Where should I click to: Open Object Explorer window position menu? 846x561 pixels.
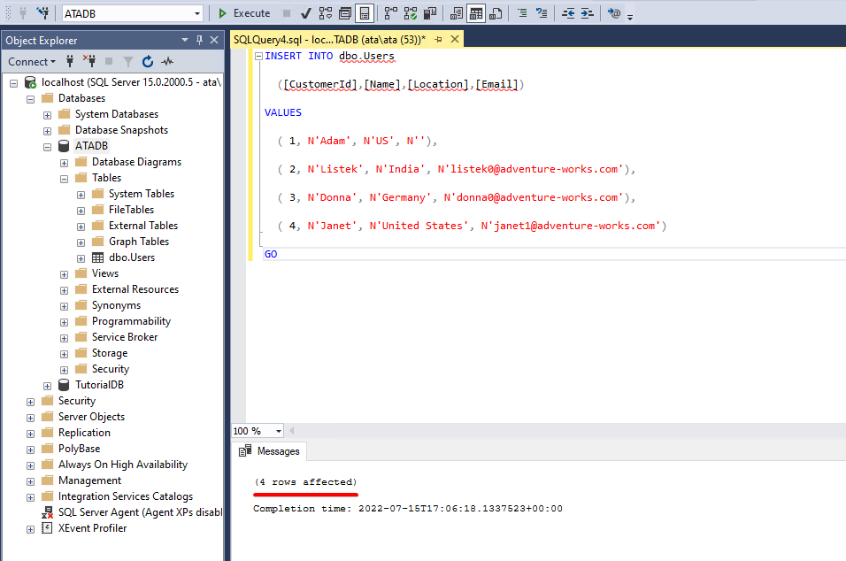[x=185, y=40]
